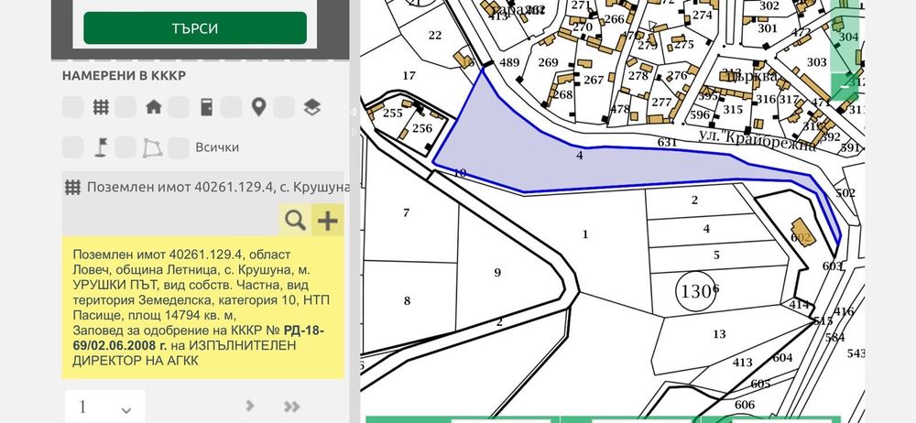This screenshot has width=916, height=423.
Task: Click parcel 256 on the map
Action: pyautogui.click(x=421, y=128)
